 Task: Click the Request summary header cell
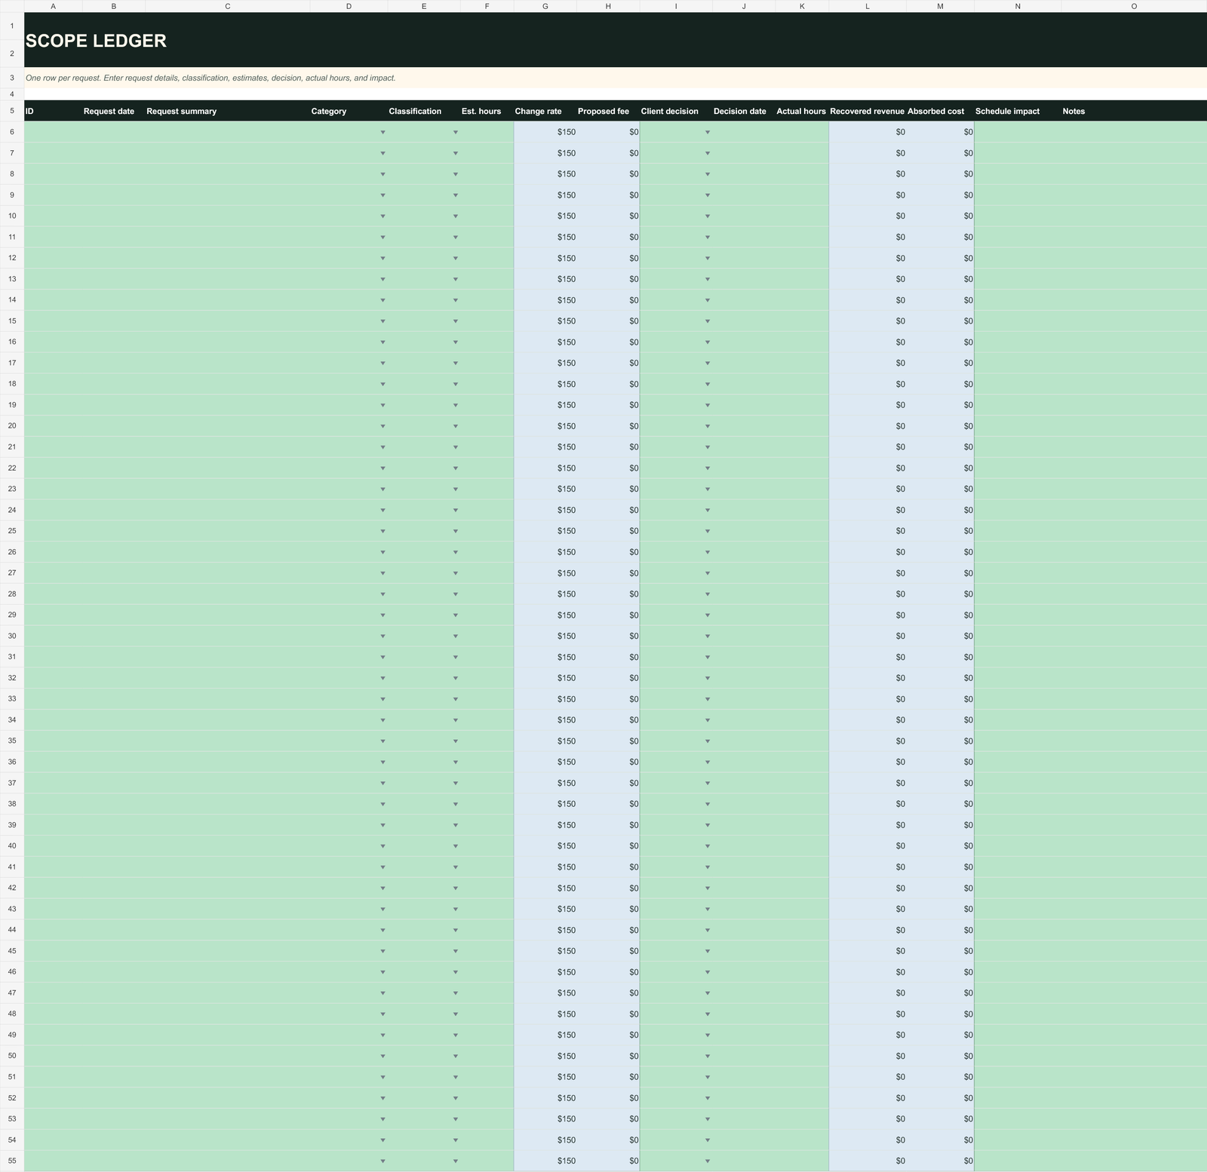[228, 111]
